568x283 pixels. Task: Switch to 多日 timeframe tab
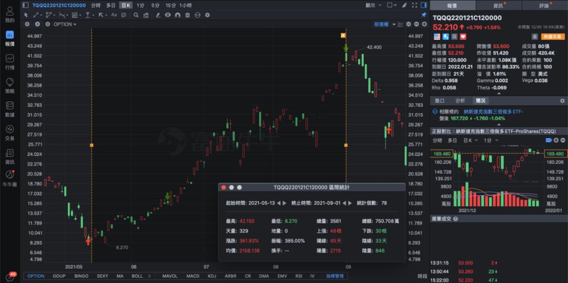tap(111, 5)
